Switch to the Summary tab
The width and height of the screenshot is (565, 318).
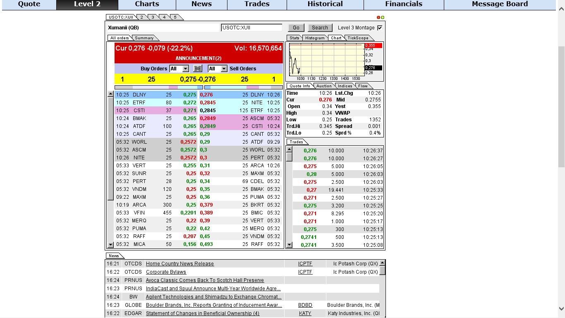click(x=144, y=38)
